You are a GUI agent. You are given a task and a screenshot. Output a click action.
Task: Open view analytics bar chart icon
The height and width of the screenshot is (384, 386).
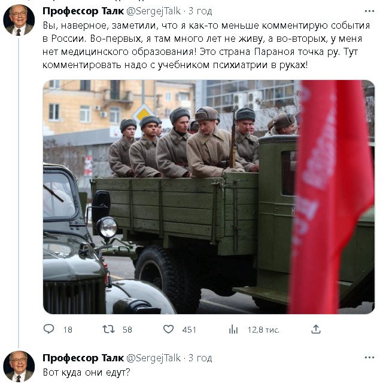233,329
